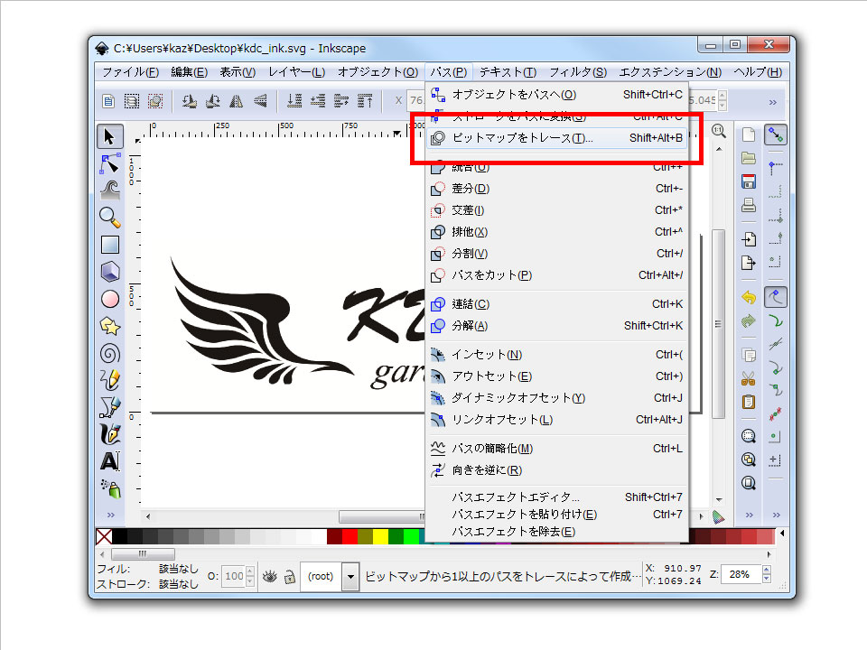Click Print document icon

coord(748,206)
